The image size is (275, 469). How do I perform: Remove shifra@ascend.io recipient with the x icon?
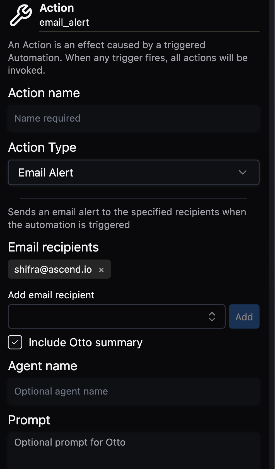(x=102, y=270)
